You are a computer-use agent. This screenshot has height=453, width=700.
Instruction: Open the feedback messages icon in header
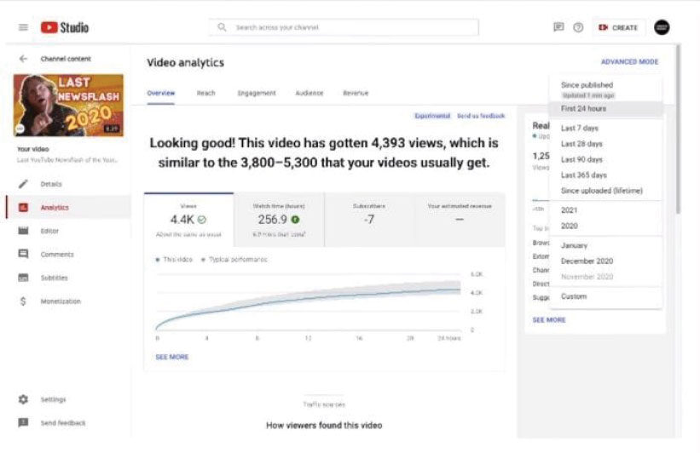[x=558, y=27]
